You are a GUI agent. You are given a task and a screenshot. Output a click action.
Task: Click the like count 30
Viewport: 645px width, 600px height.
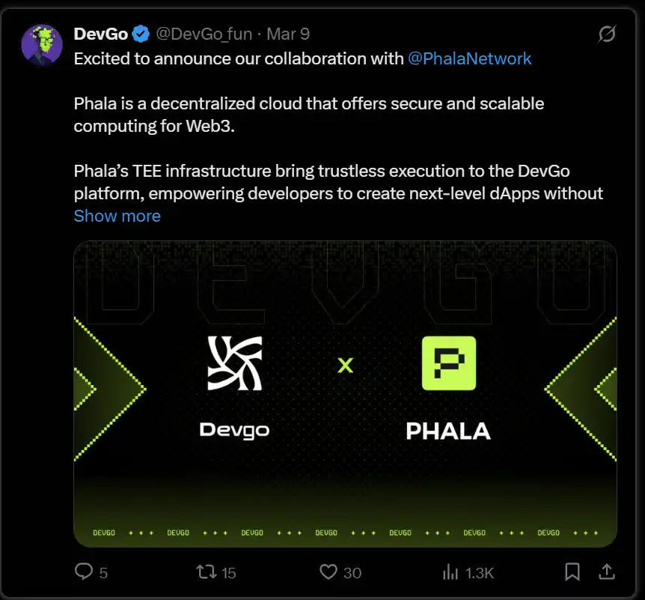(x=352, y=573)
